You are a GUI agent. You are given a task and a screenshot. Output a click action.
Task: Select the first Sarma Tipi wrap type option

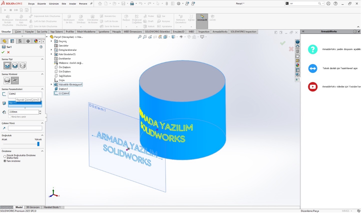point(7,66)
